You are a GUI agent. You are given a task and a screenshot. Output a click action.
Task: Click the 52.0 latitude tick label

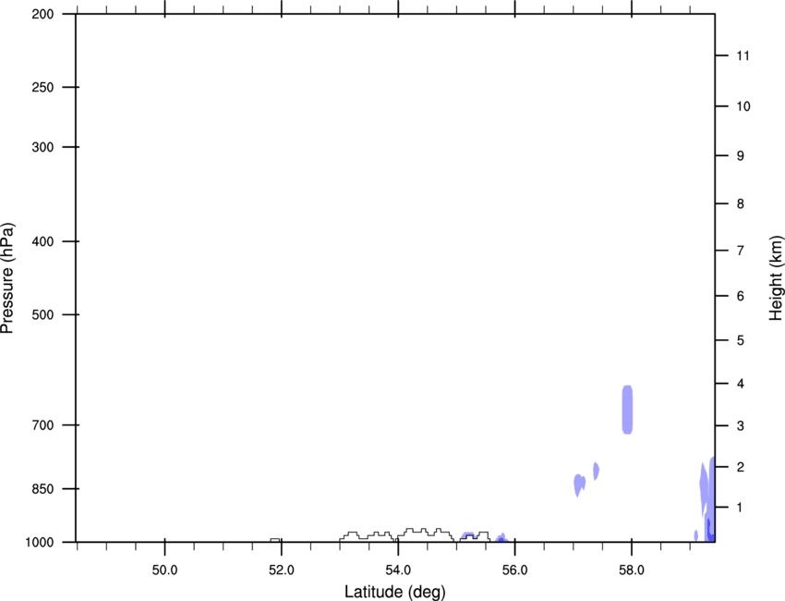(282, 570)
